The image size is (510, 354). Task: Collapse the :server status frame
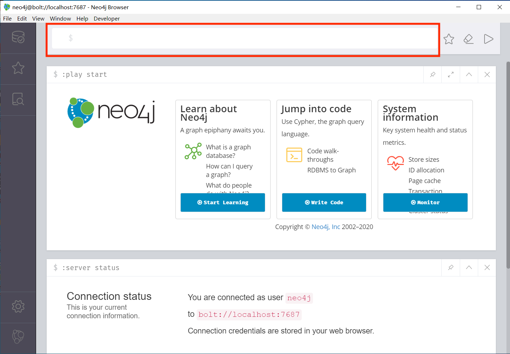(x=469, y=268)
